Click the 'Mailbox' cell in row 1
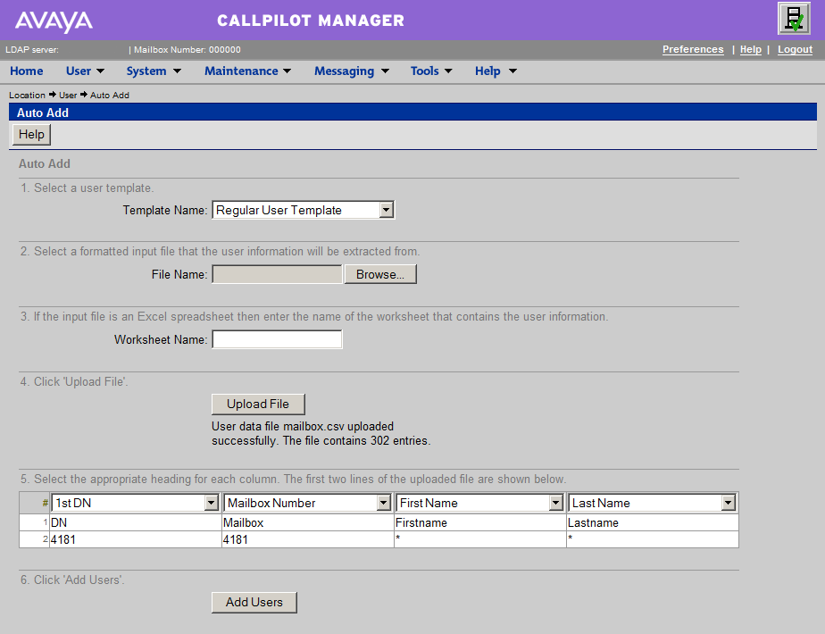Viewport: 825px width, 634px height. click(308, 522)
